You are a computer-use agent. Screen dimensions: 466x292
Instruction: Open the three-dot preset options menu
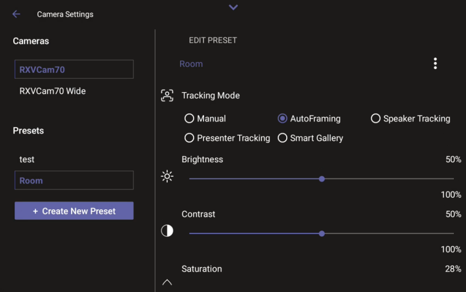click(435, 63)
